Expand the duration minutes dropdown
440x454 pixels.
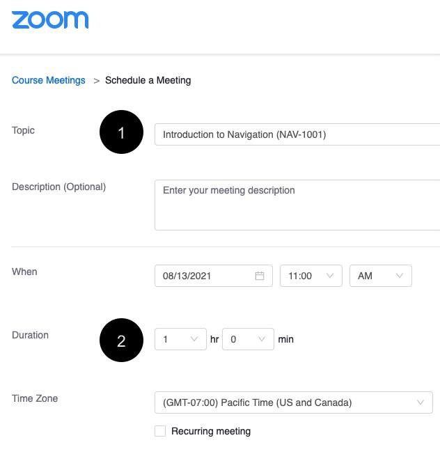(x=248, y=339)
